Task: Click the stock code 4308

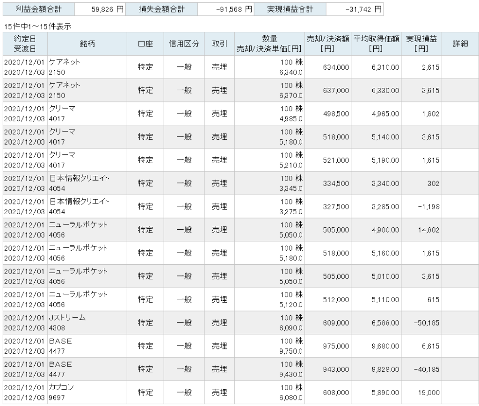Action: click(57, 328)
